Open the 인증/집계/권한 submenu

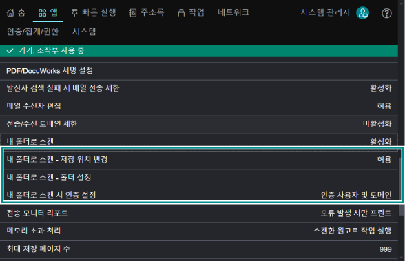click(32, 32)
